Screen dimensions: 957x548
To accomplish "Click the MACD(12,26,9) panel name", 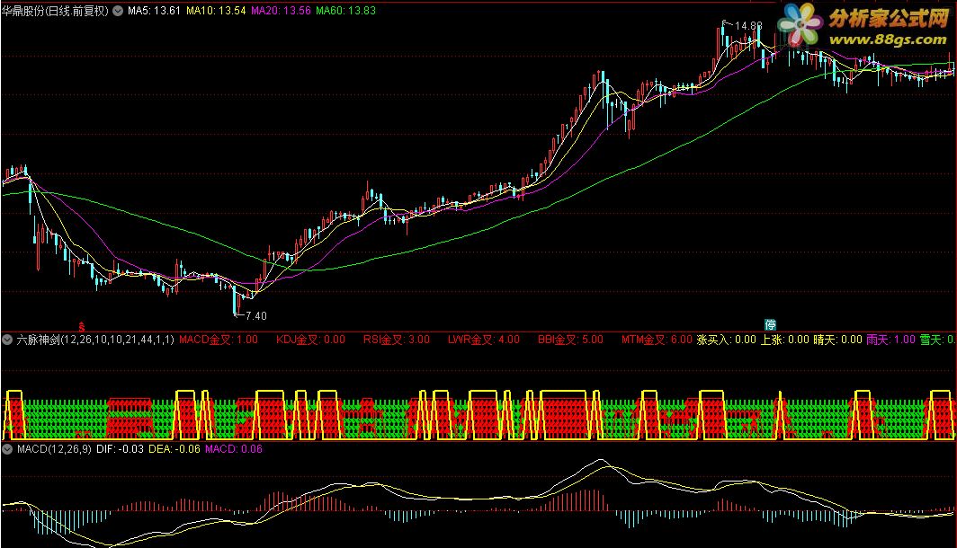I will 54,449.
